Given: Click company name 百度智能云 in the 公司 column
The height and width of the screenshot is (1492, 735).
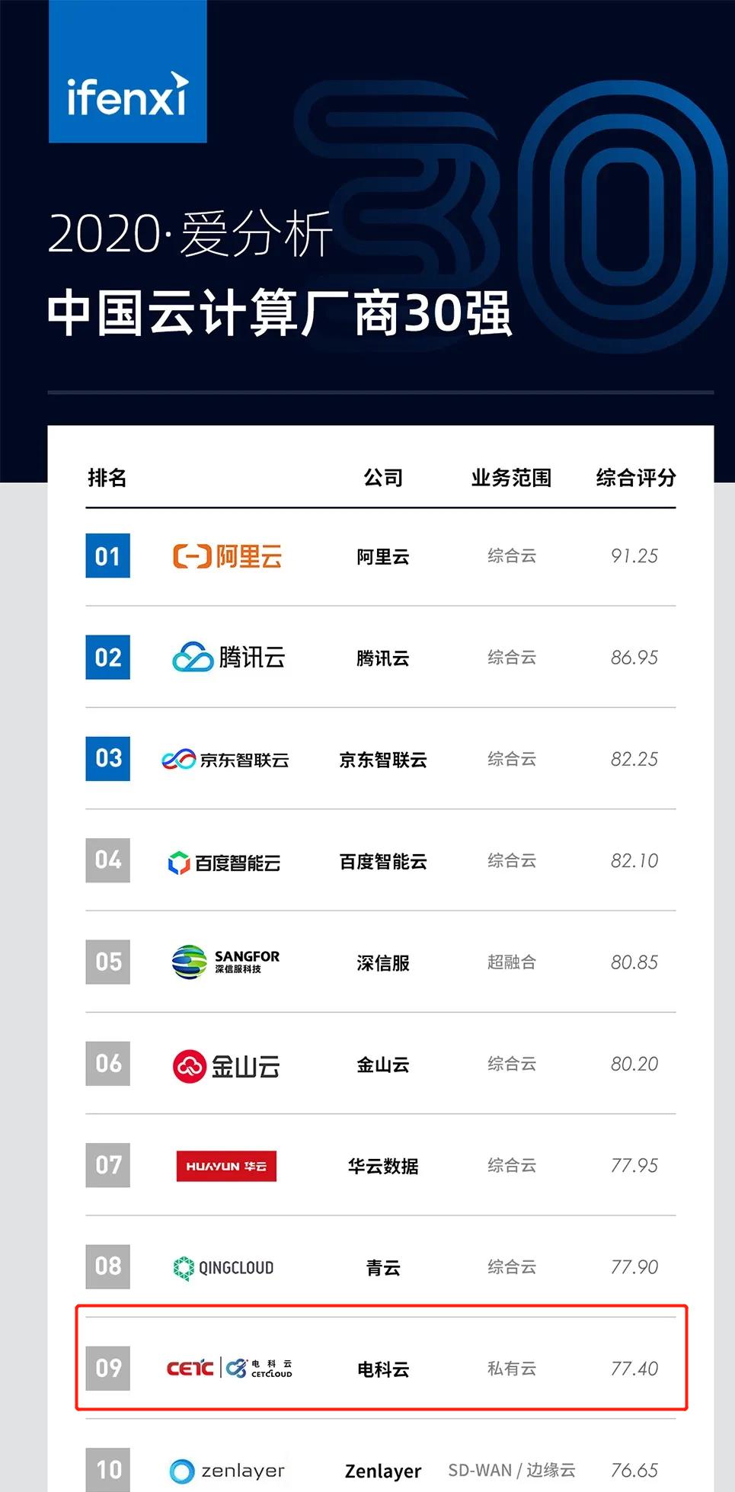Looking at the screenshot, I should 383,862.
